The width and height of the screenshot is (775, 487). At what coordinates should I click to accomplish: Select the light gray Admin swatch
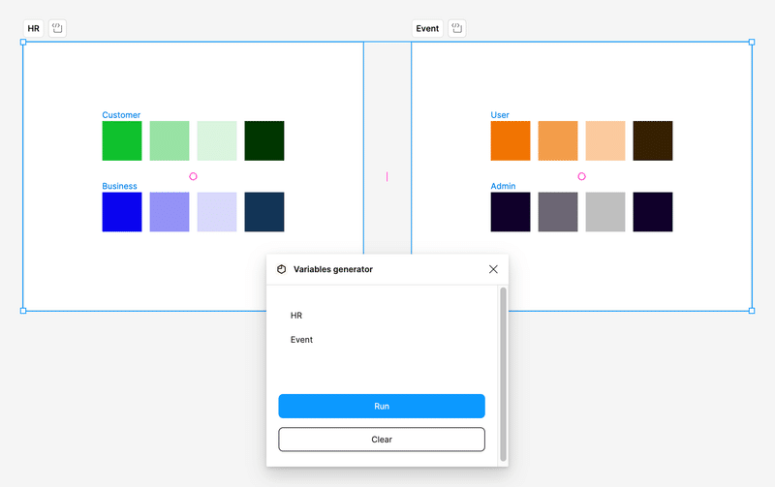tap(605, 212)
